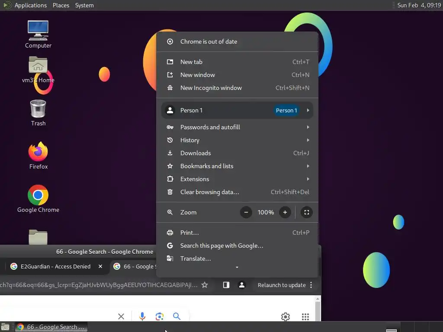Close the E2Guardian - Access Denied tab

(x=100, y=266)
